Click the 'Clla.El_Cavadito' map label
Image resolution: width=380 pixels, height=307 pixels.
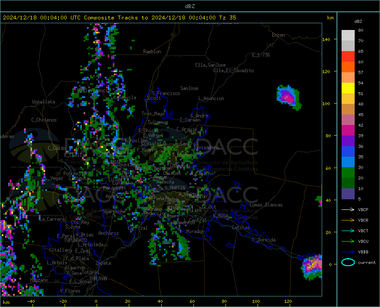pyautogui.click(x=233, y=71)
